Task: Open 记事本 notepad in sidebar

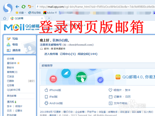Action: 19,111
